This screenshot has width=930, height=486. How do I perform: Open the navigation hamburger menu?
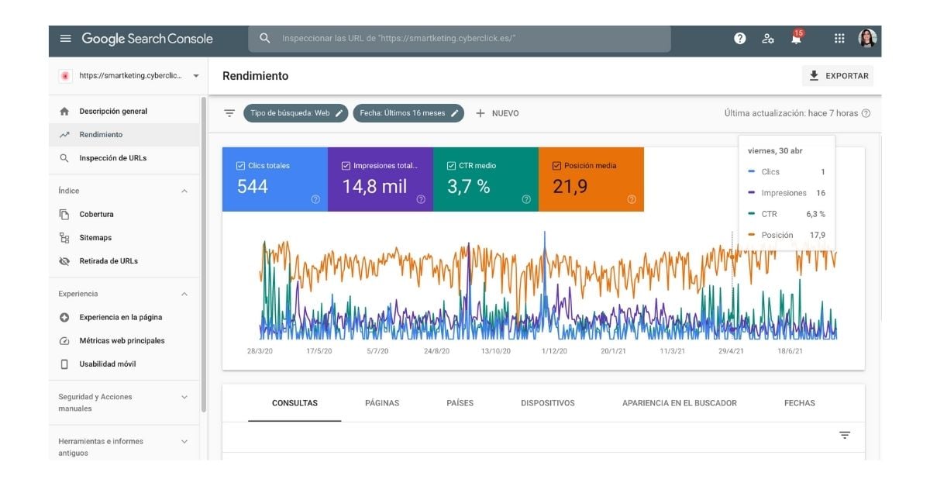point(66,38)
